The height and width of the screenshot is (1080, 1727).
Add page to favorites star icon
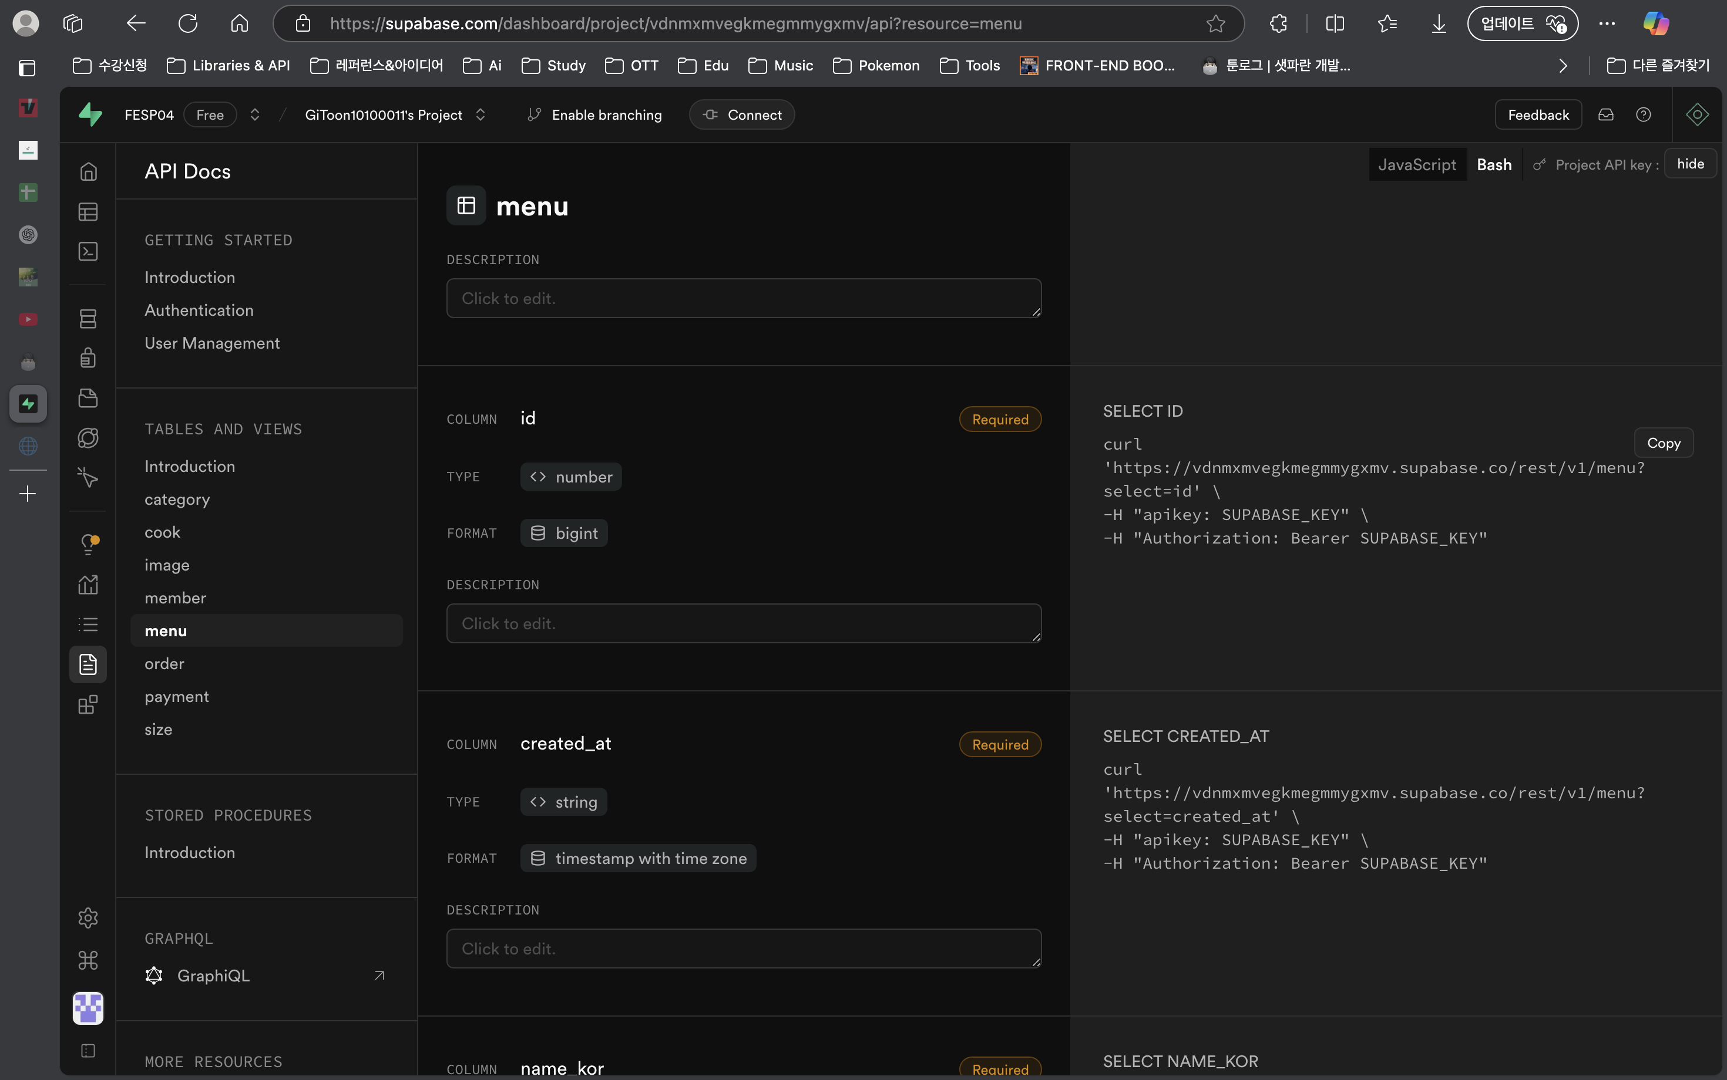pyautogui.click(x=1215, y=23)
